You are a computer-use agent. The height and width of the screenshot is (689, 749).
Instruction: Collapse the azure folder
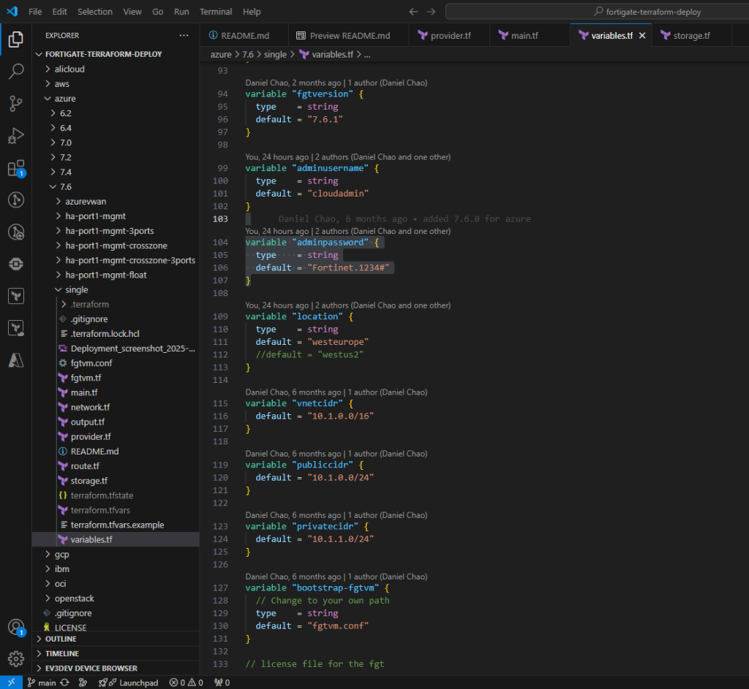[x=64, y=99]
